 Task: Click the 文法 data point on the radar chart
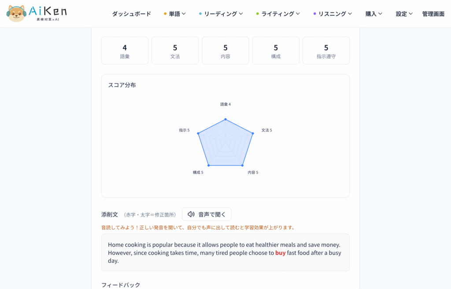tap(253, 134)
